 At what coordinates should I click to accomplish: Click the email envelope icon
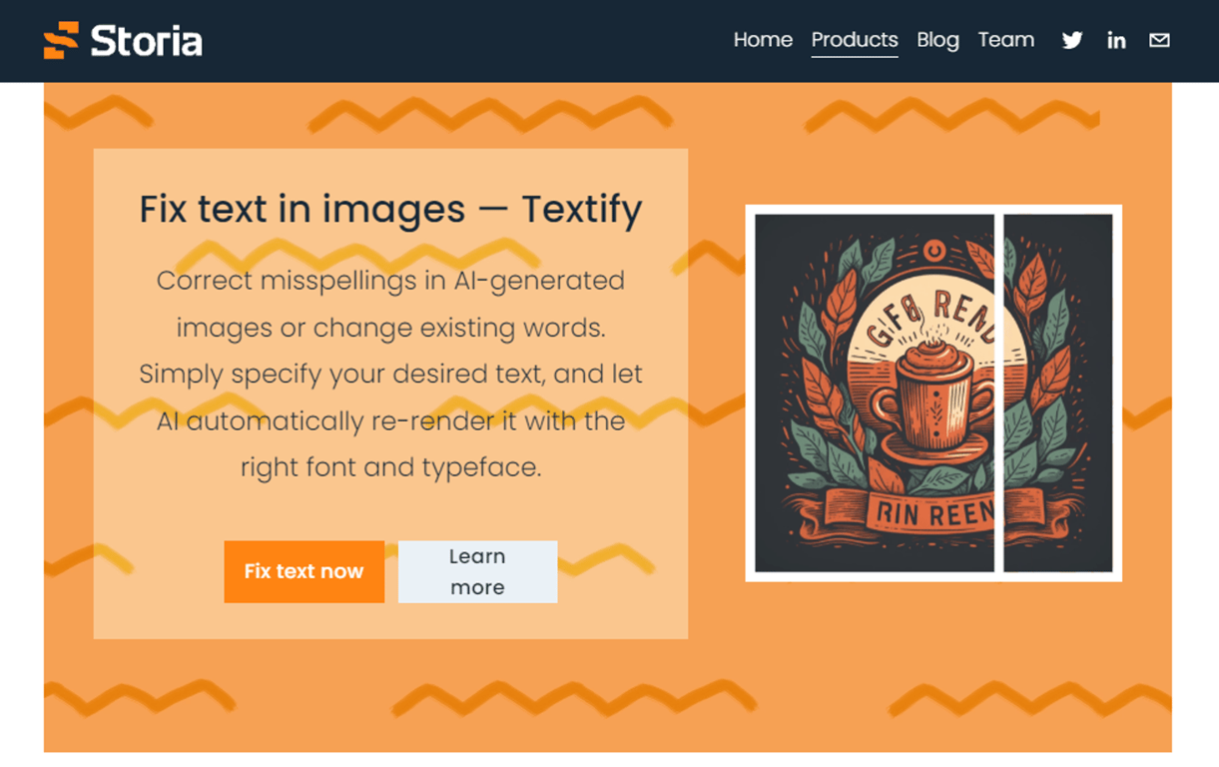(1159, 40)
